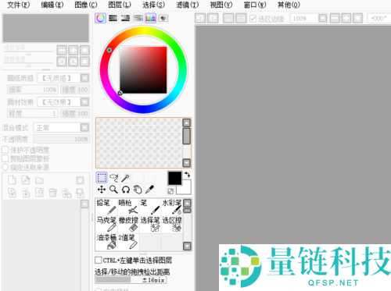Choose the 铅笔 pencil brush
The width and height of the screenshot is (391, 291).
106,207
